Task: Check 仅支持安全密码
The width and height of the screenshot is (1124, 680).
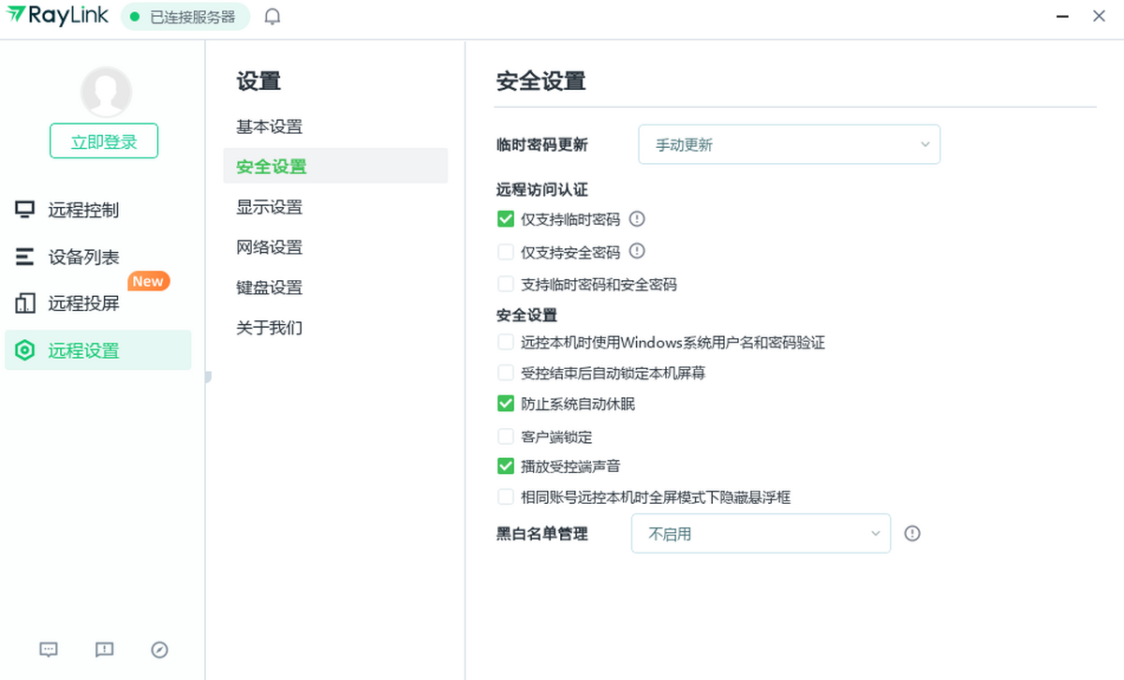Action: coord(506,251)
